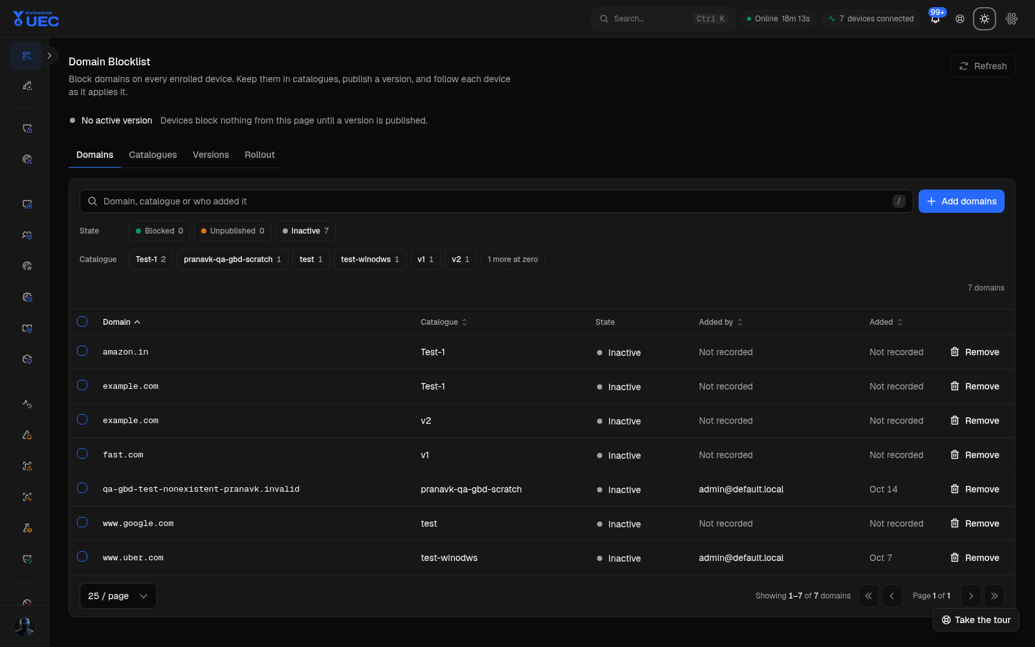Open the package with shield sidebar icon

[x=27, y=359]
